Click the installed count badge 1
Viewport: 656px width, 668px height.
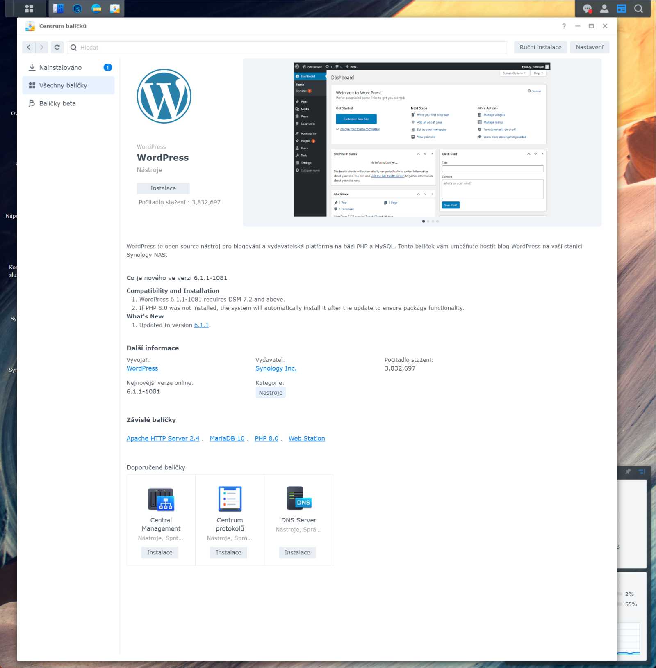pos(108,67)
